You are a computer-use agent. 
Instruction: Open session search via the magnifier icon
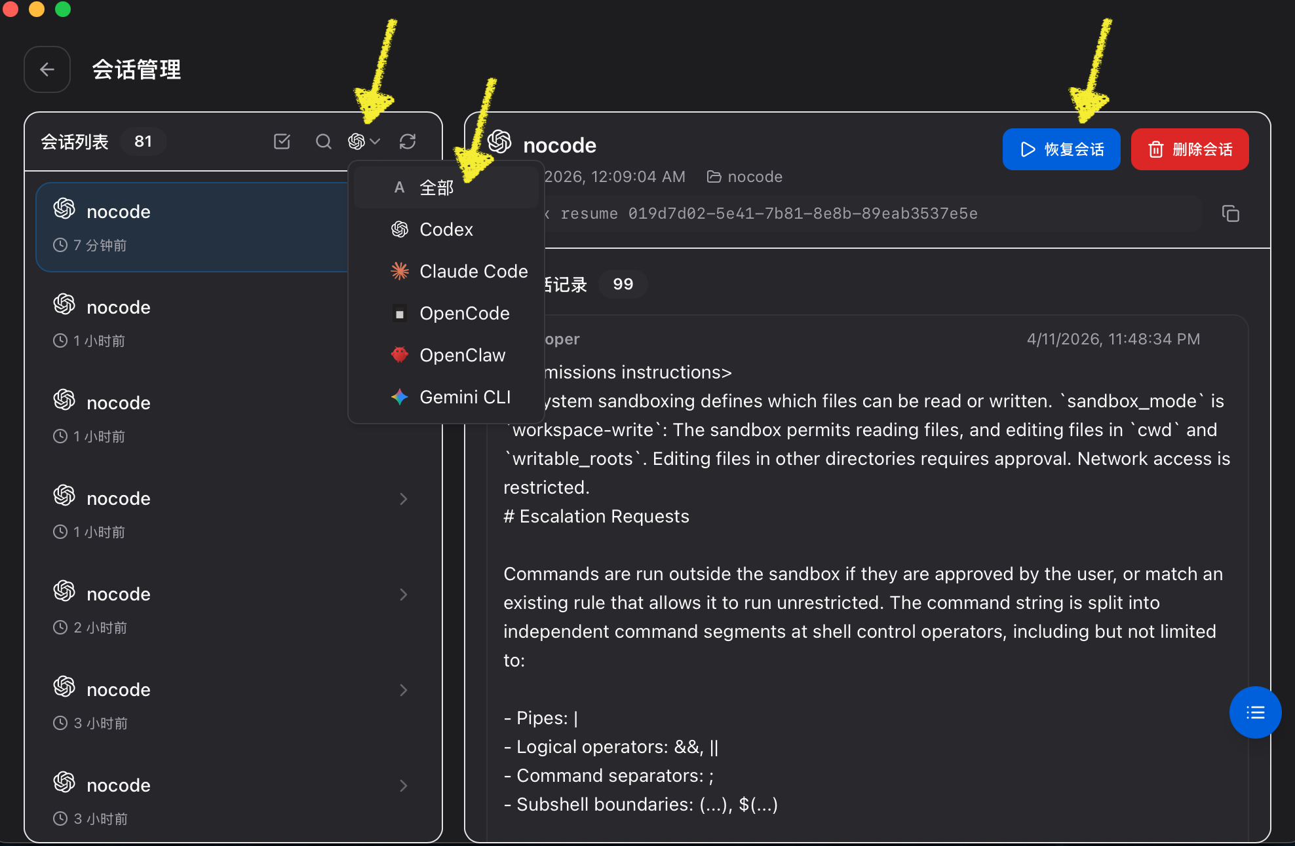(323, 141)
